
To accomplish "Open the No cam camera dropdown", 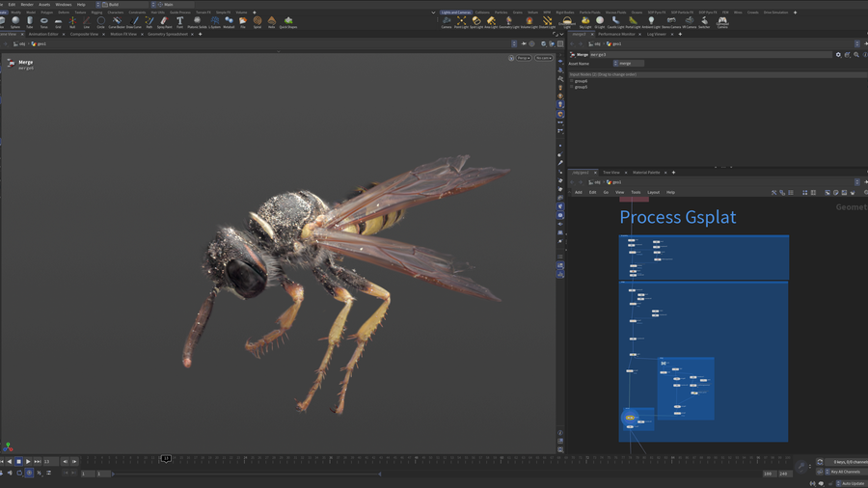I will point(544,58).
